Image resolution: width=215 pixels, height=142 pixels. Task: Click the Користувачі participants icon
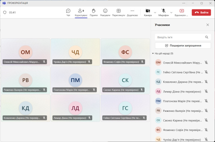pyautogui.click(x=81, y=12)
